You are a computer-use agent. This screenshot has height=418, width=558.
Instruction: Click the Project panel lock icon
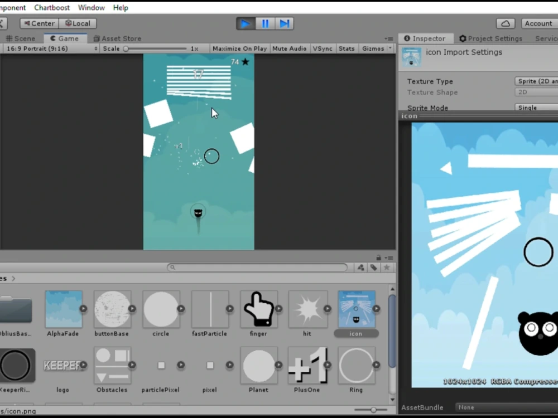click(379, 257)
